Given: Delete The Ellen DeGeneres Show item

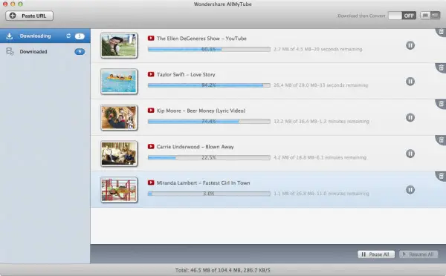Looking at the screenshot, I should point(441,32).
